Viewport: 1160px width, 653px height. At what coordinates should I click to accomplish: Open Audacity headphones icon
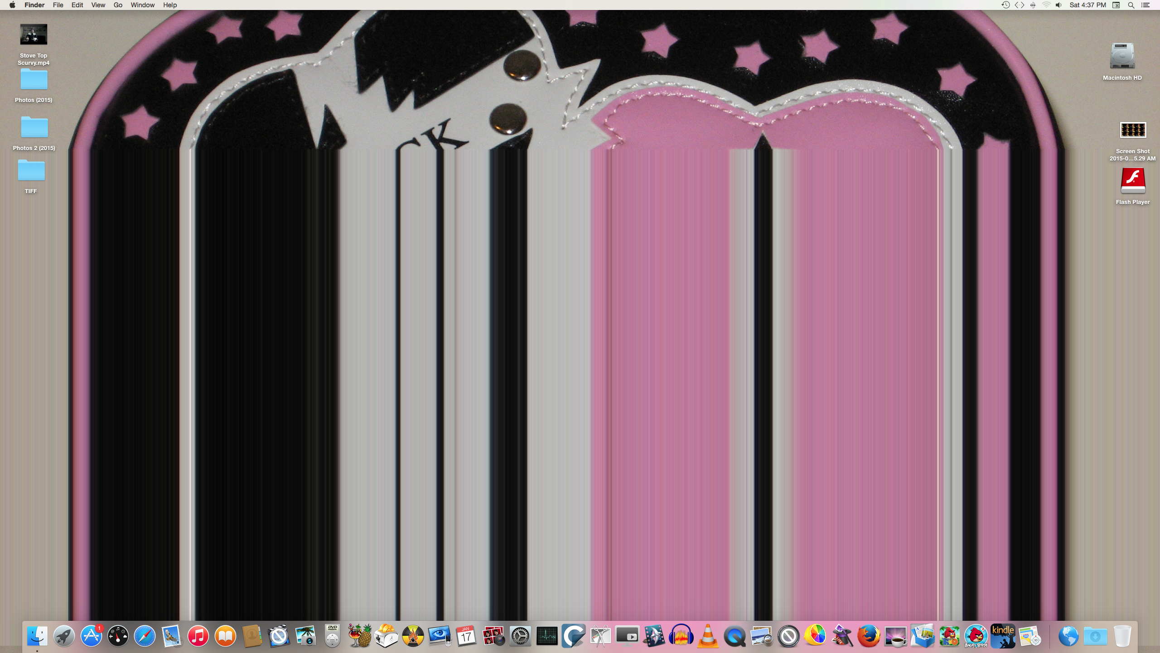681,636
